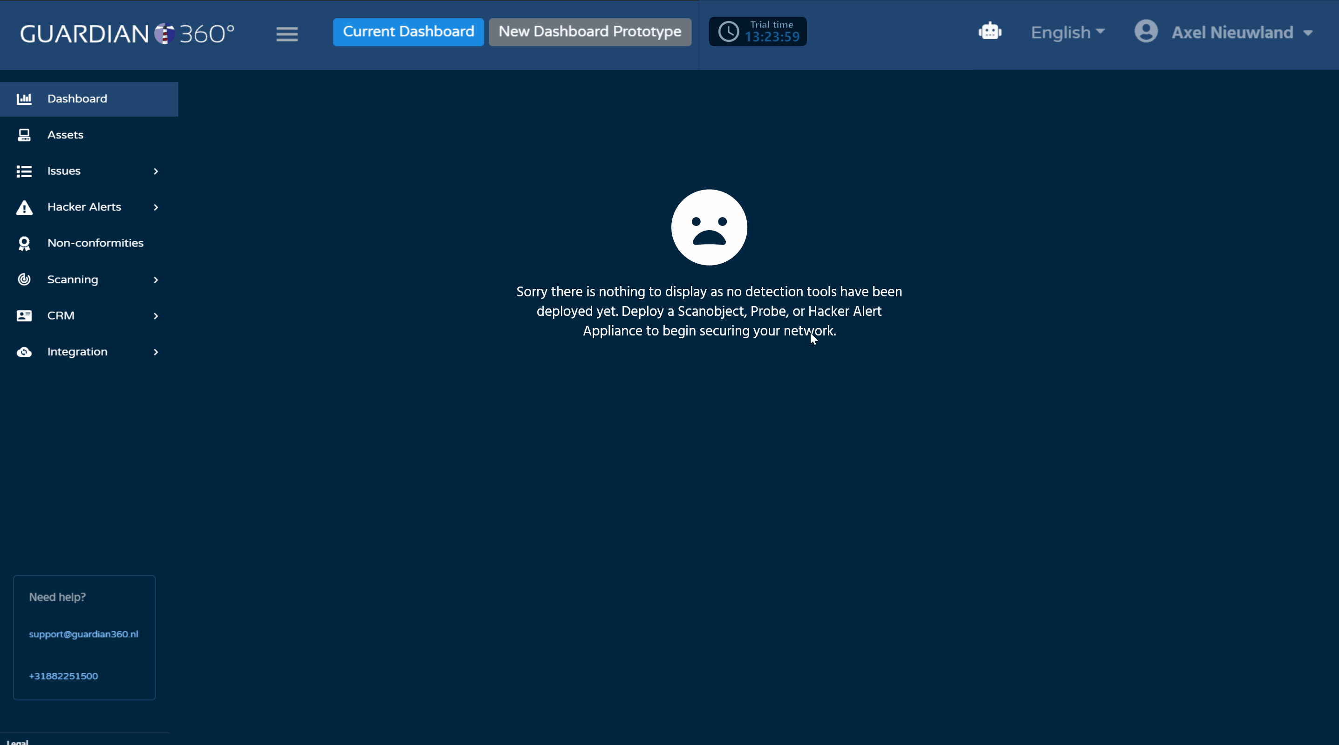This screenshot has width=1339, height=745.
Task: Click the Integration cloud icon
Action: (24, 352)
